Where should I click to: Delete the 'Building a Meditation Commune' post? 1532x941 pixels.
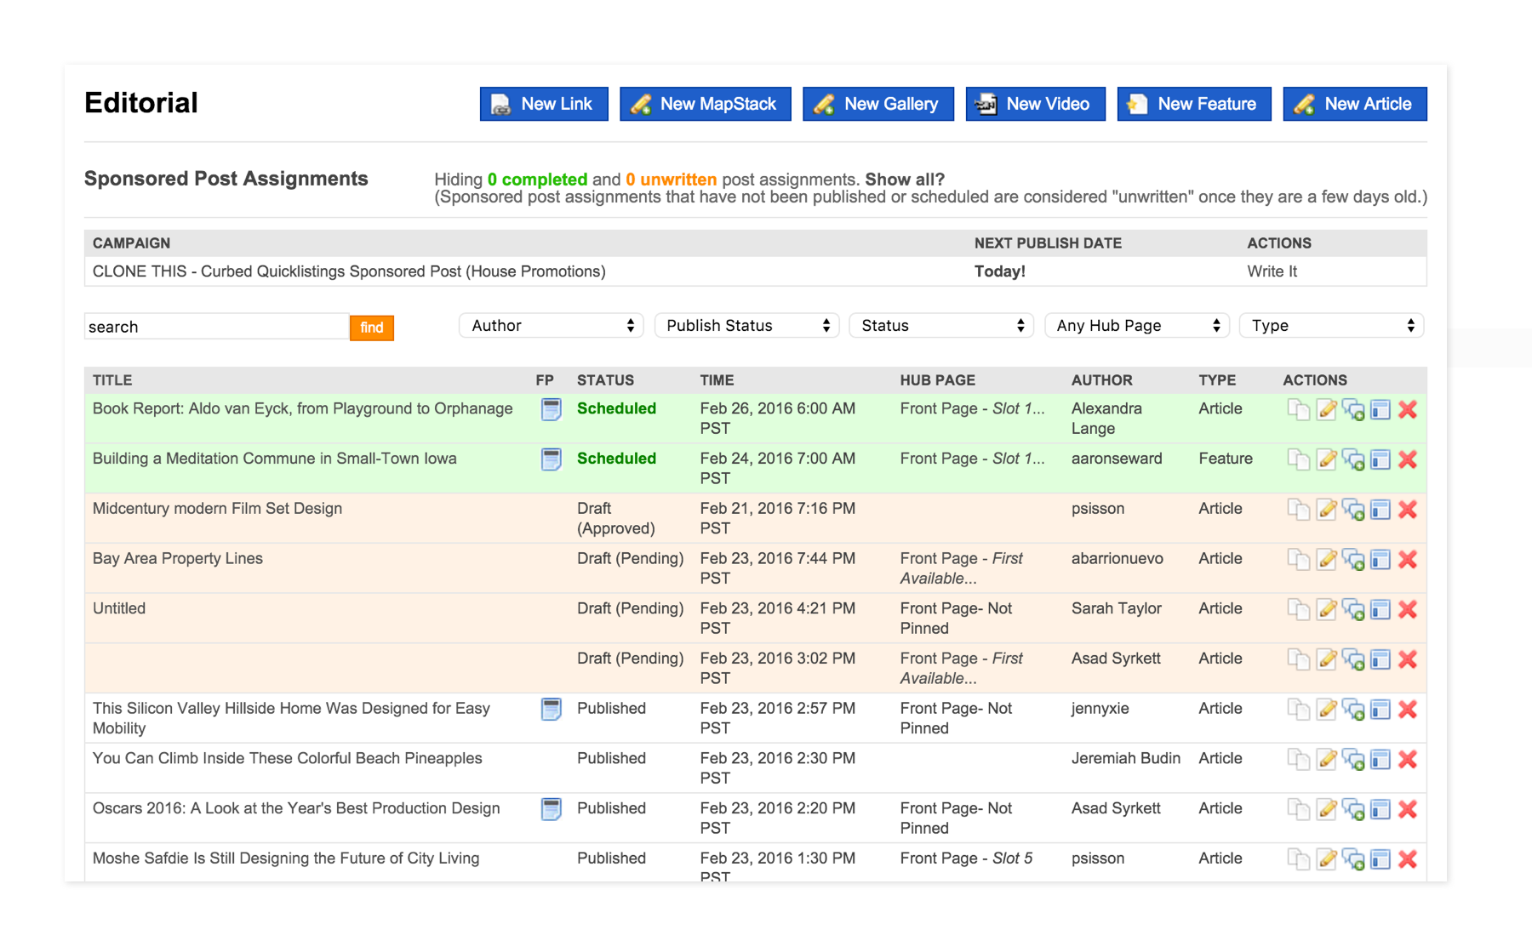1408,460
